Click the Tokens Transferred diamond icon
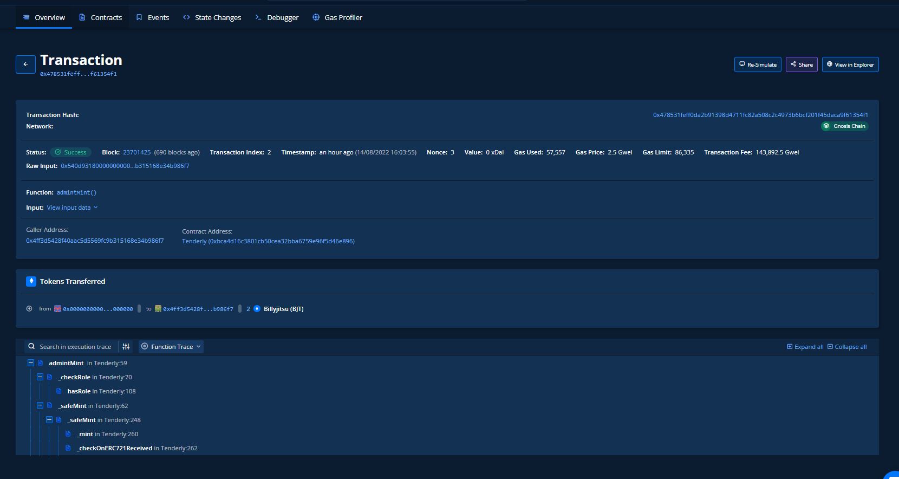The width and height of the screenshot is (899, 479). coord(31,281)
